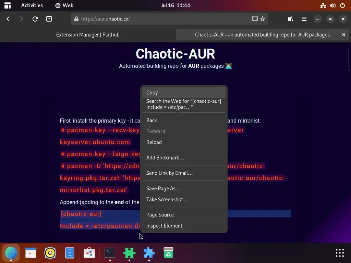This screenshot has height=263, width=351.
Task: Click the padlock icon in address bar
Action: pyautogui.click(x=76, y=19)
